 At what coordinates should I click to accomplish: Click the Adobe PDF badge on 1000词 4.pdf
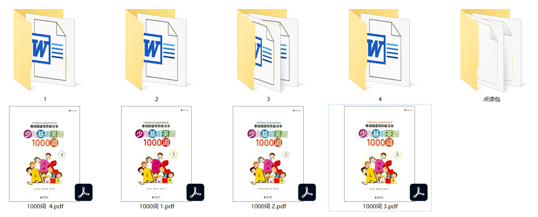pyautogui.click(x=83, y=192)
